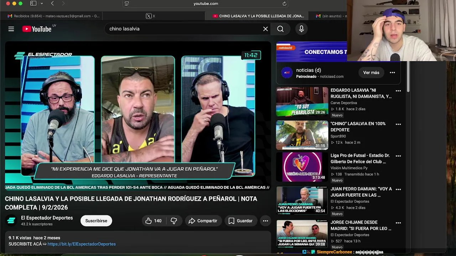The image size is (456, 256).
Task: Click Ver más on the noticias ad
Action: coord(371,73)
